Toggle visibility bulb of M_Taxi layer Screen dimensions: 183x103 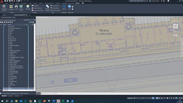tap(28, 33)
